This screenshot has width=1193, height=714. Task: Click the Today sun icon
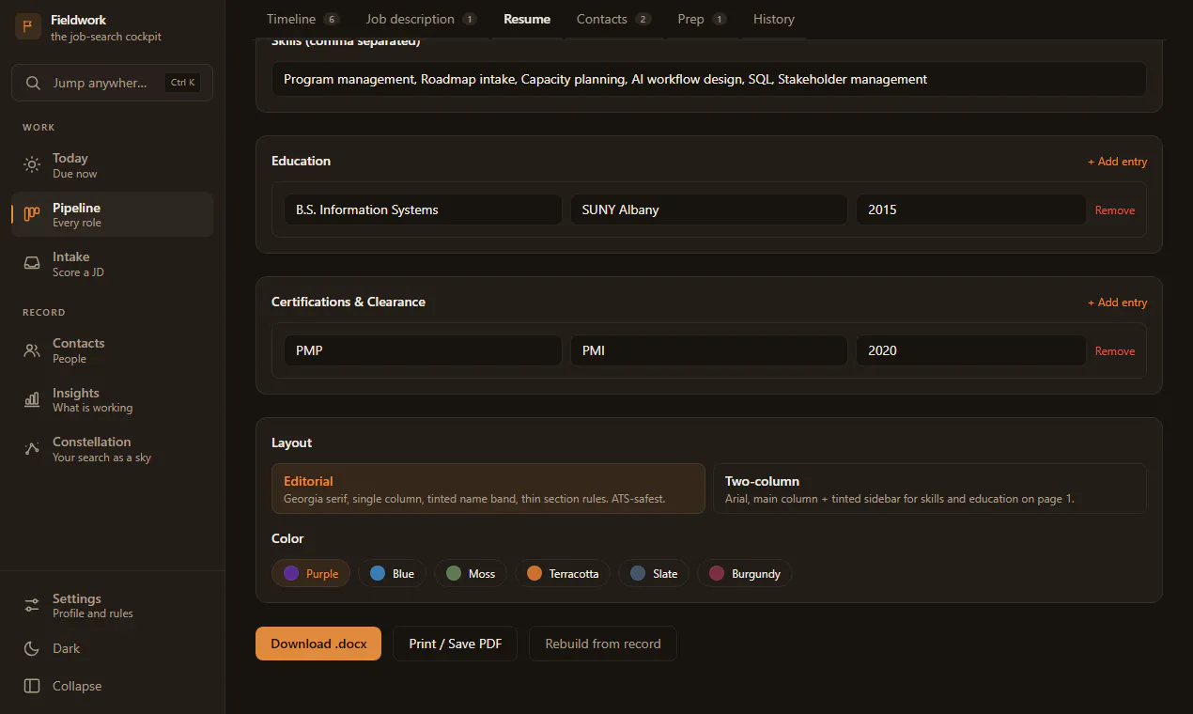[x=32, y=165]
